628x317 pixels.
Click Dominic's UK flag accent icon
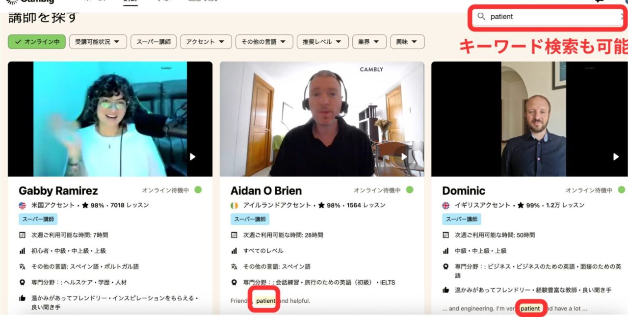[x=446, y=206]
